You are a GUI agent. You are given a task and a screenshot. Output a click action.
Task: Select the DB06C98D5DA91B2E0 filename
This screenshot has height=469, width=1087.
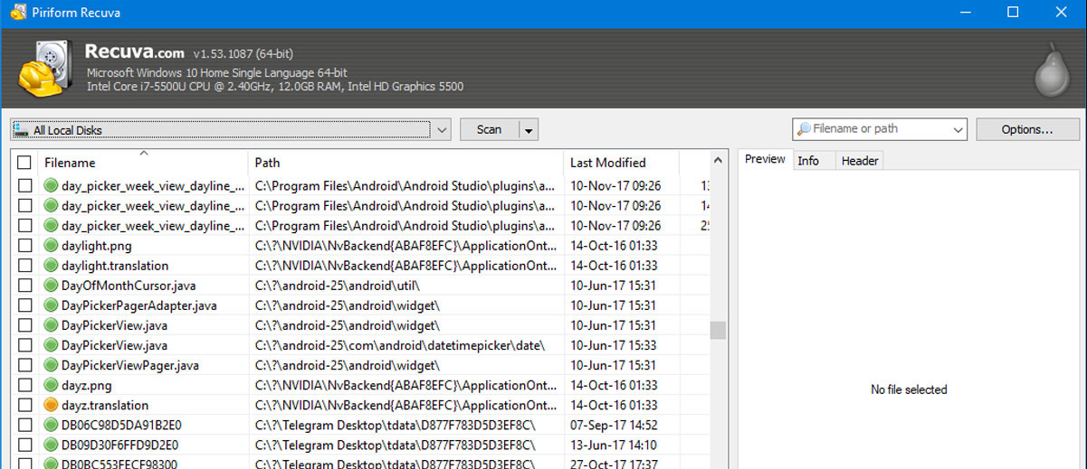(x=119, y=425)
